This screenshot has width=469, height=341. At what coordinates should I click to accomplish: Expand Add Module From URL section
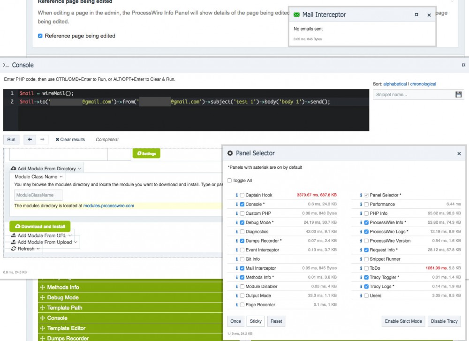(42, 235)
